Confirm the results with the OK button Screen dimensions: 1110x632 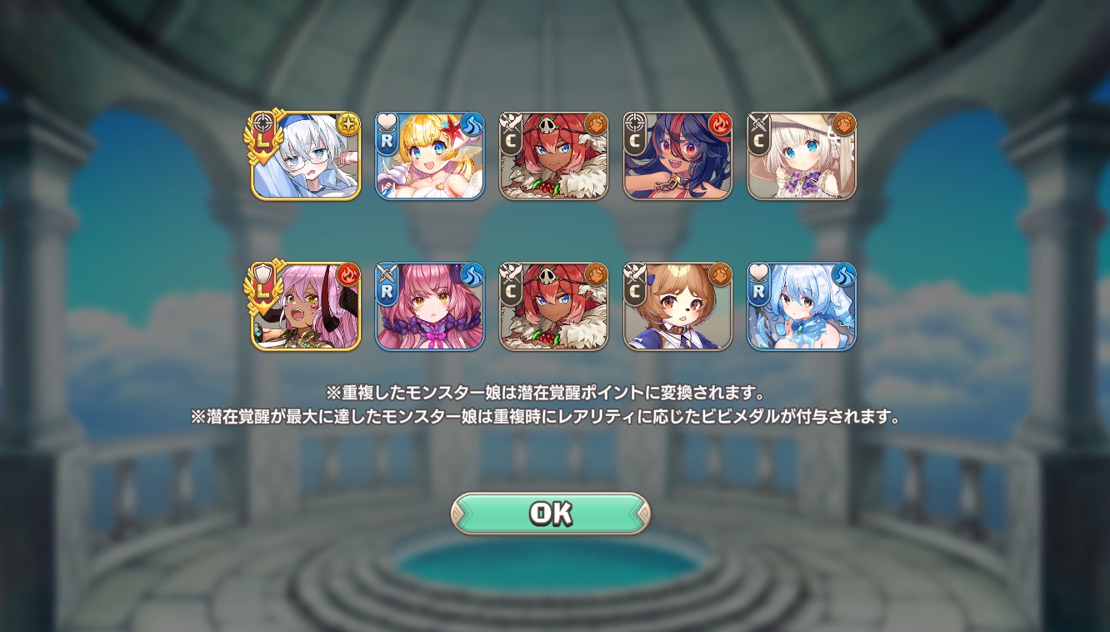(x=550, y=514)
